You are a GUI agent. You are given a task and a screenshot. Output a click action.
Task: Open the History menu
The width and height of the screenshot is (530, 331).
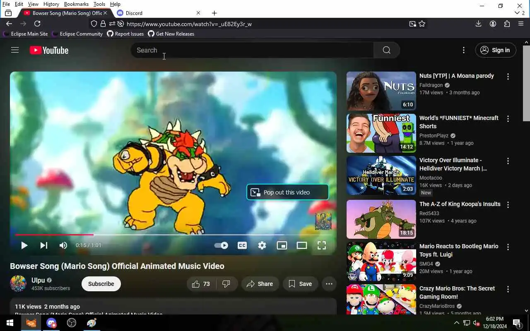(51, 4)
